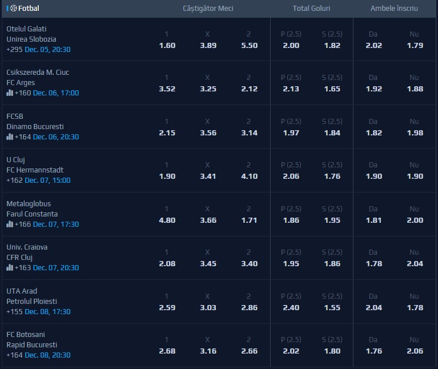Select draw 3.66 for Metaloglobus match
The width and height of the screenshot is (438, 369).
click(x=208, y=220)
